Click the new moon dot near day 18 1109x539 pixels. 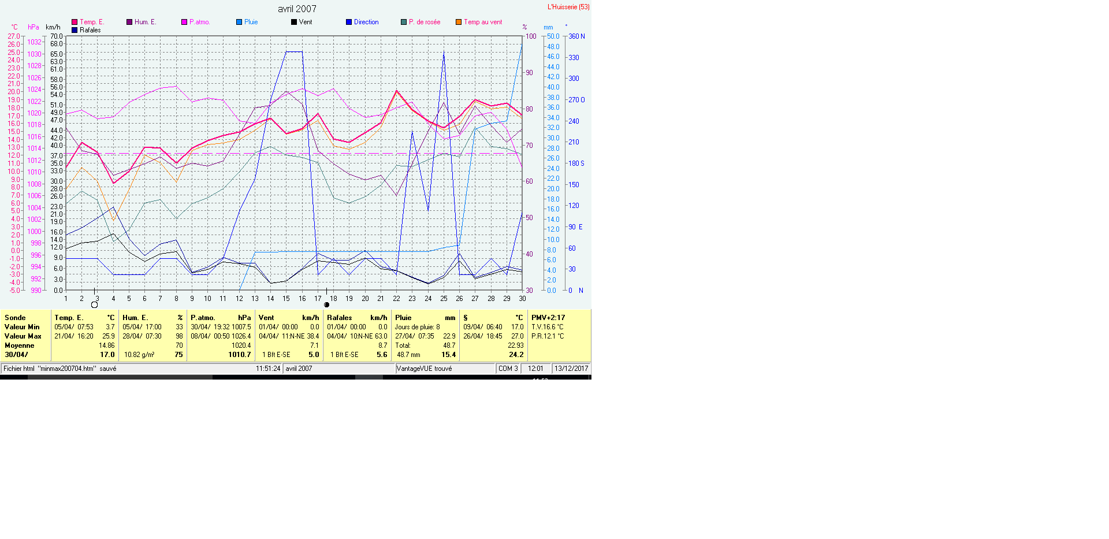(327, 305)
